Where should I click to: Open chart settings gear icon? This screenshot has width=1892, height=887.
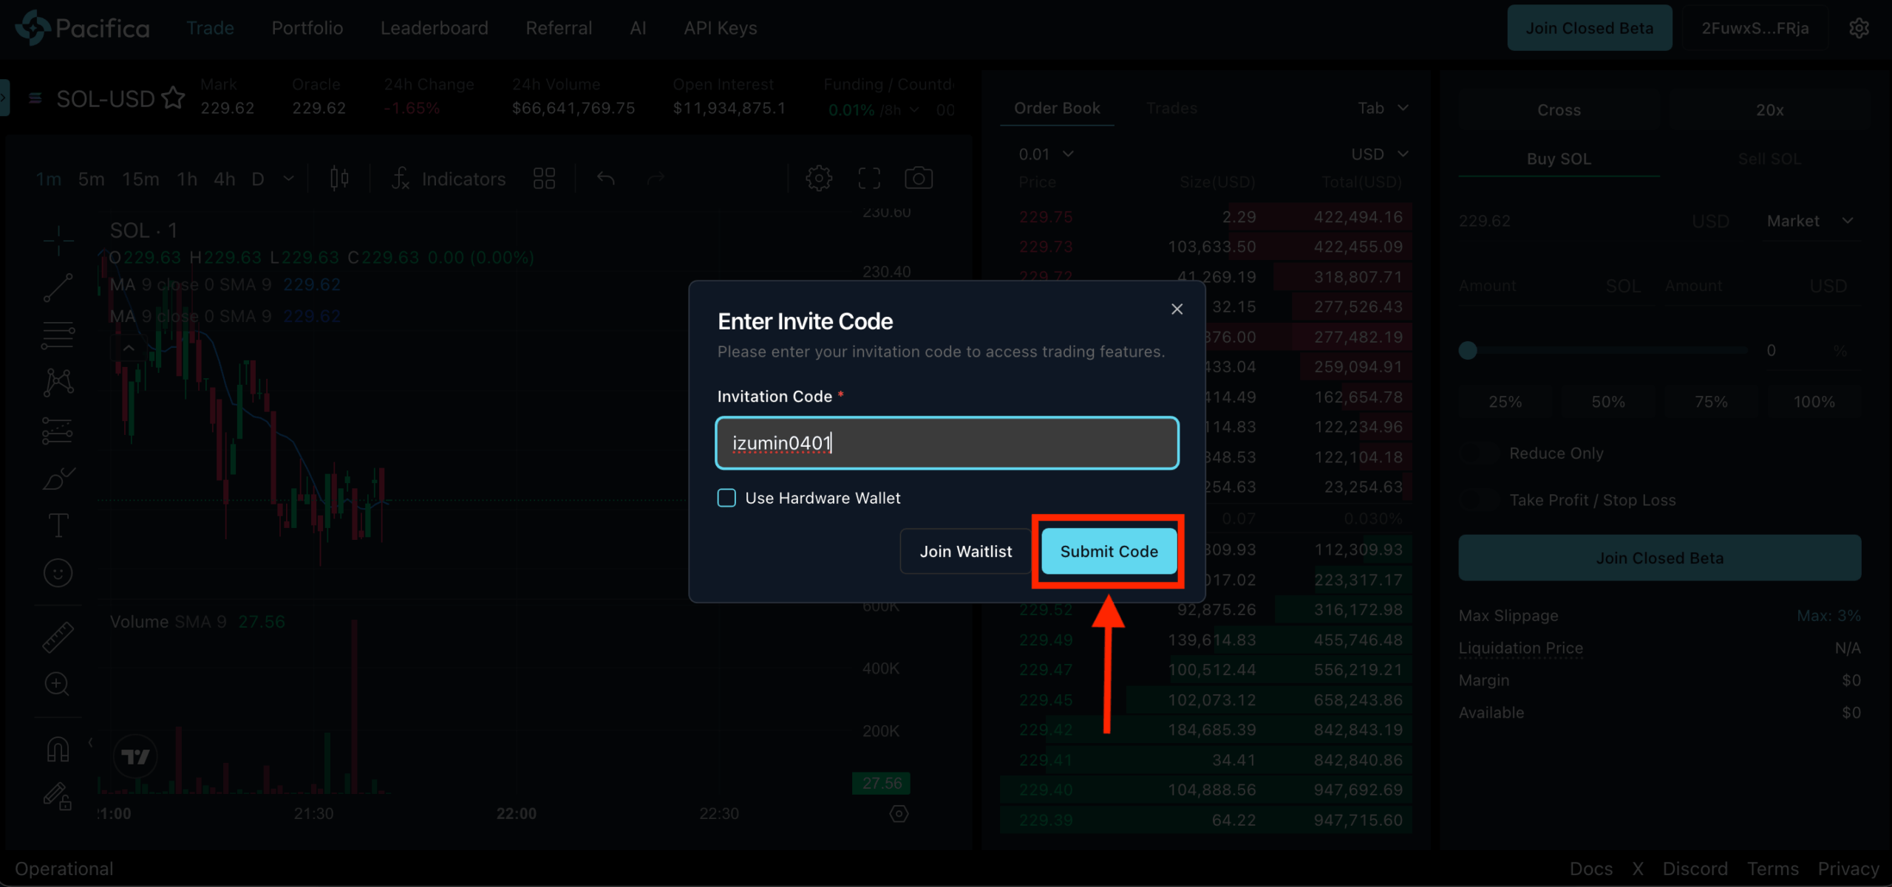point(818,178)
